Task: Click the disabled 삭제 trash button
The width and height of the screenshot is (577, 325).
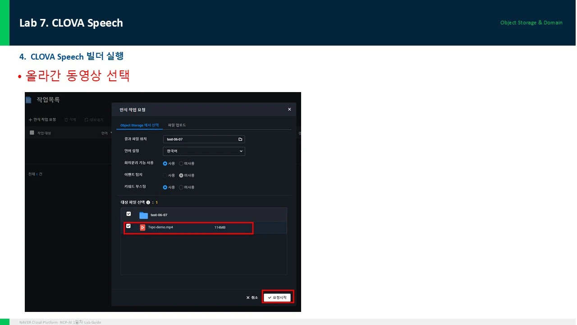Action: coord(69,120)
